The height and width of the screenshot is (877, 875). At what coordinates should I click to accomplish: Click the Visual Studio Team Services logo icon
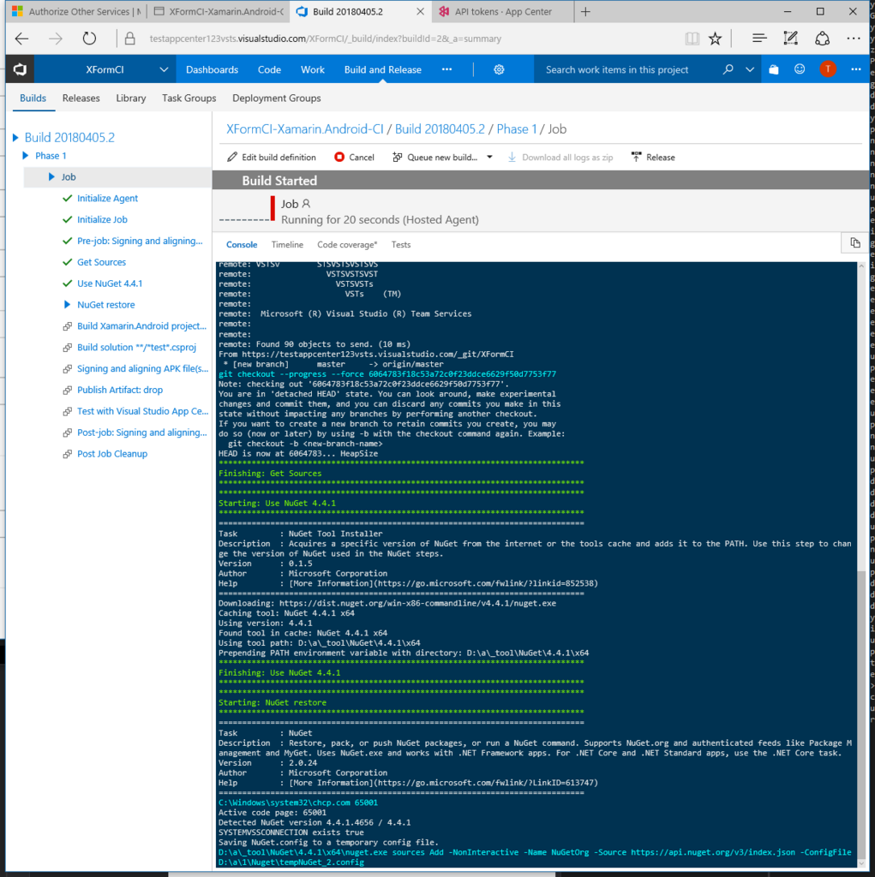tap(21, 69)
